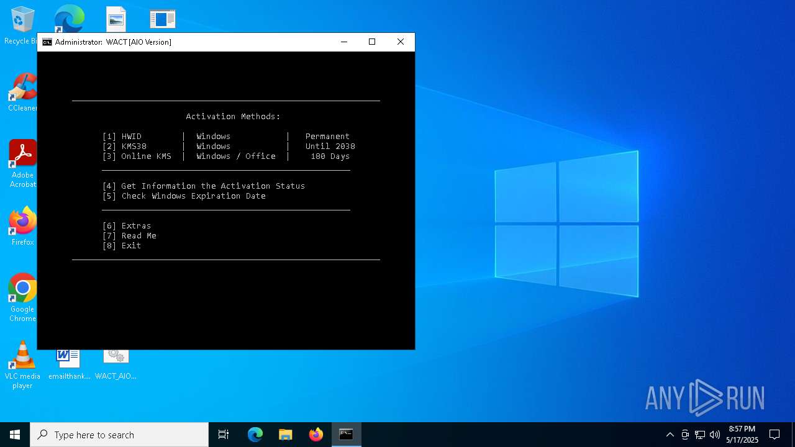
Task: Click the 'Windows / Office' product text
Action: 236,156
